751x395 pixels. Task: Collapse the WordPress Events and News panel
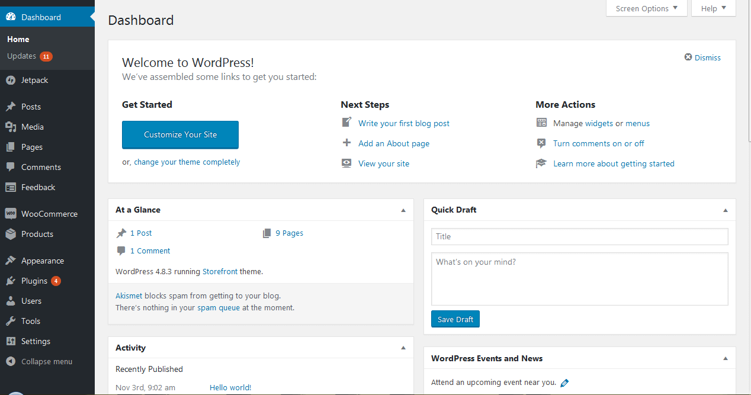tap(726, 359)
